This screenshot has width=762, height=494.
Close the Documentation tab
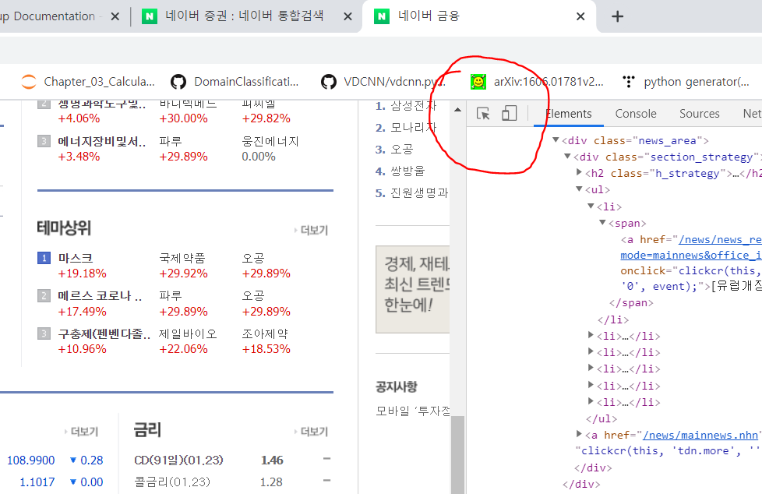115,16
